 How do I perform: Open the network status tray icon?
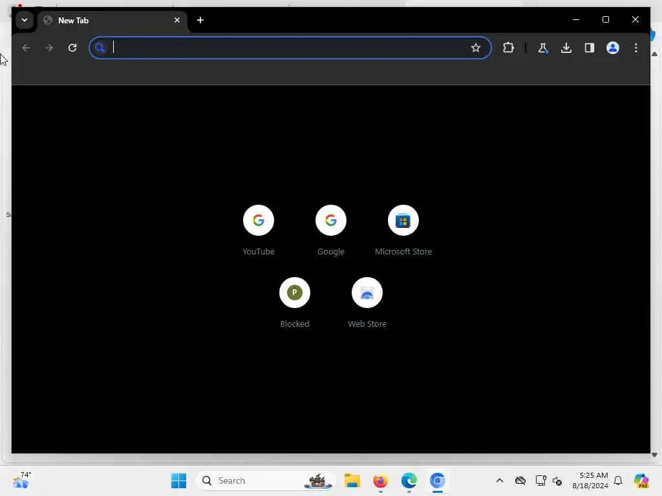[540, 480]
